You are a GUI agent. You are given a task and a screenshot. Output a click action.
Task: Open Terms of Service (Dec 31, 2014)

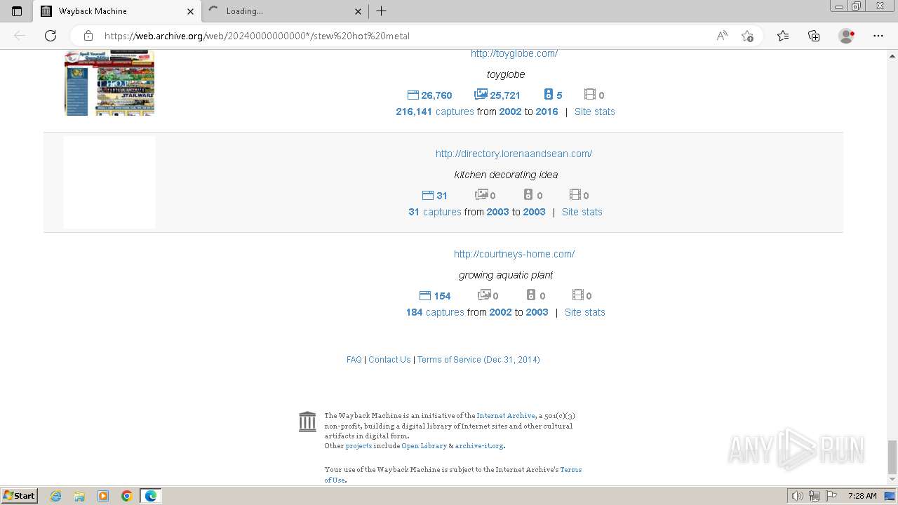(478, 360)
